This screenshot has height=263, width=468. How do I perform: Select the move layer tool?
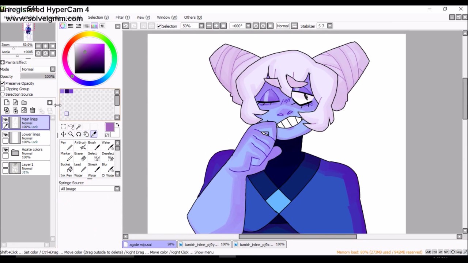[63, 134]
